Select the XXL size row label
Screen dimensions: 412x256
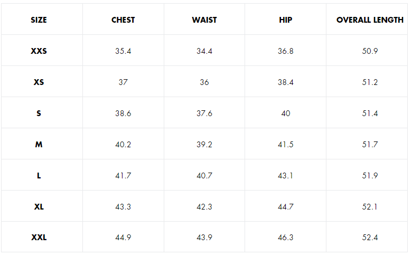(39, 238)
